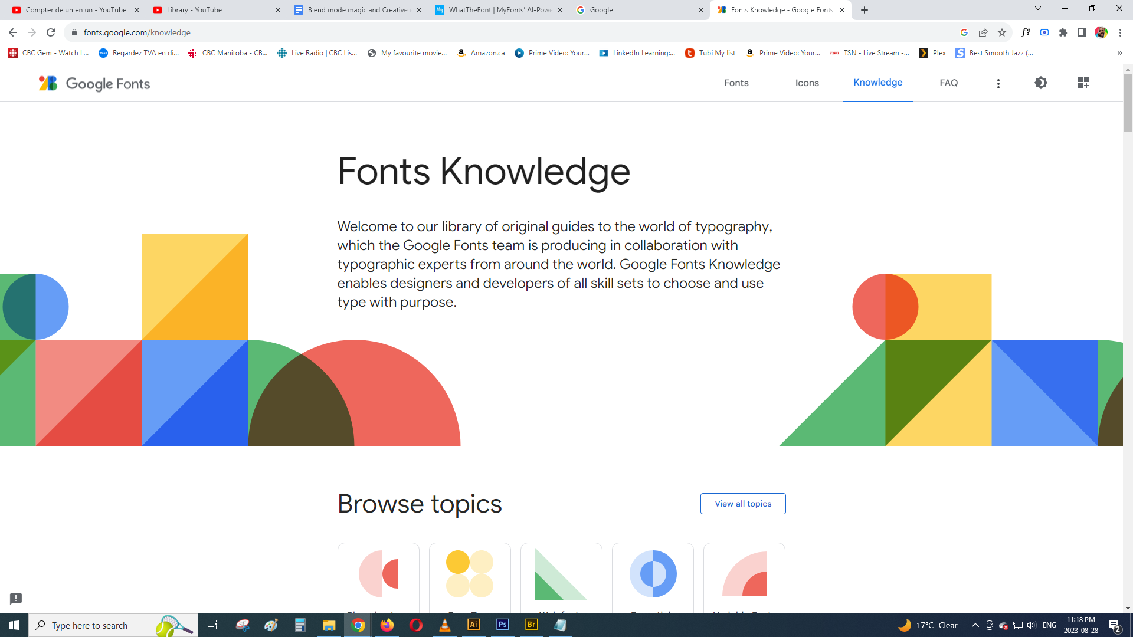Open the Chrome extensions puzzle icon
Viewport: 1133px width, 637px height.
(x=1063, y=33)
